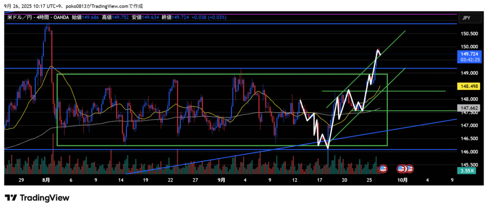The width and height of the screenshot is (488, 210).
Task: Click the TradingView logo at bottom left
Action: 37,198
